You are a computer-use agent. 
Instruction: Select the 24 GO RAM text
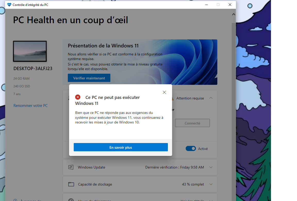21,78
